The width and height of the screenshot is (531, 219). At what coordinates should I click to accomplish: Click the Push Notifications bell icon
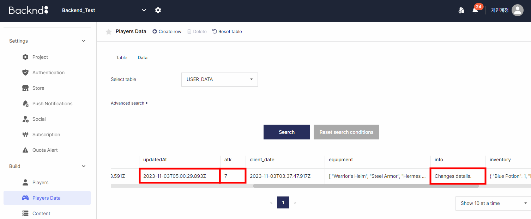click(x=25, y=104)
